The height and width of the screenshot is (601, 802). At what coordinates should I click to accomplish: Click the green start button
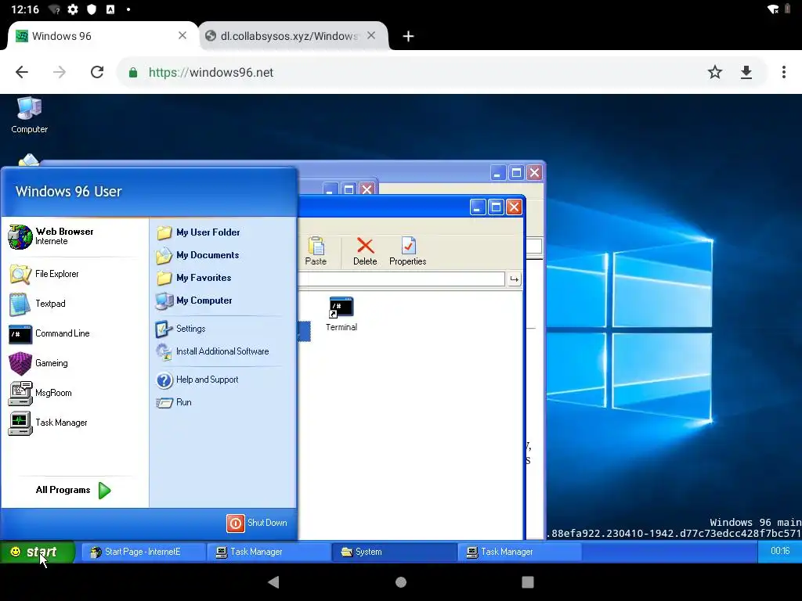coord(37,552)
